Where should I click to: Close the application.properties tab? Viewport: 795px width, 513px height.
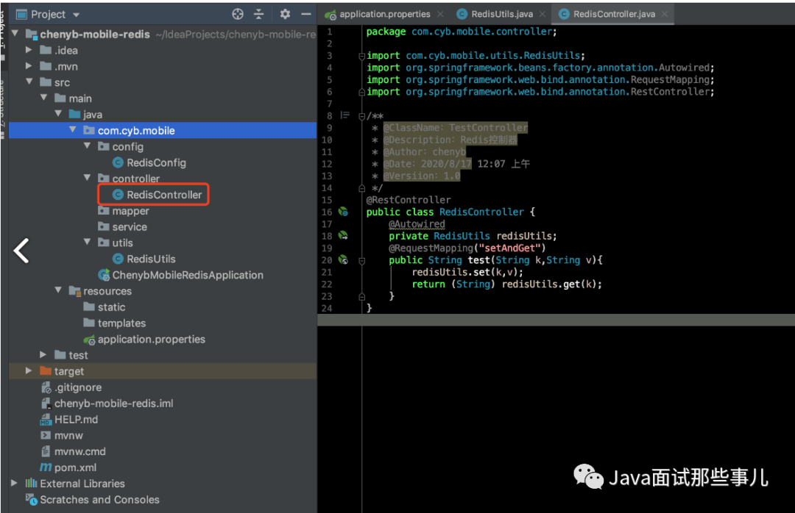point(440,14)
